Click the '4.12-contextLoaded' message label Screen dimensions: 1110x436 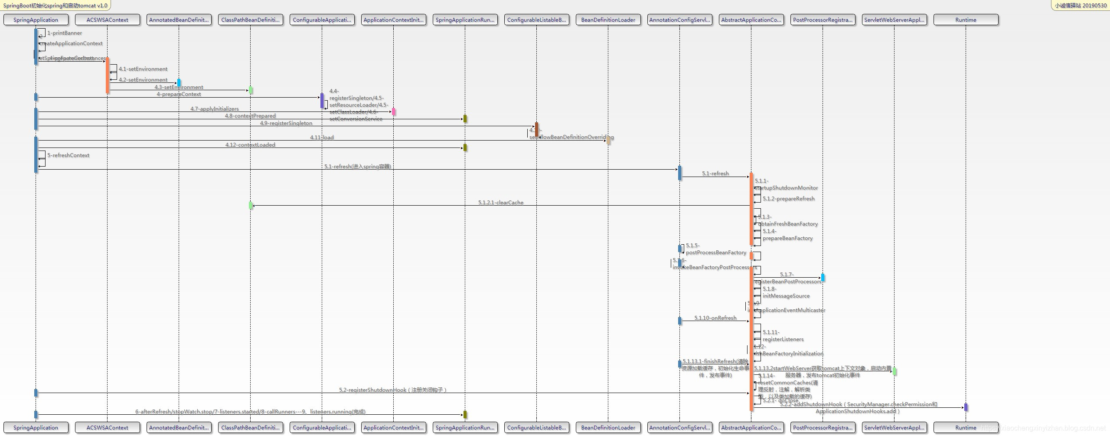point(250,145)
